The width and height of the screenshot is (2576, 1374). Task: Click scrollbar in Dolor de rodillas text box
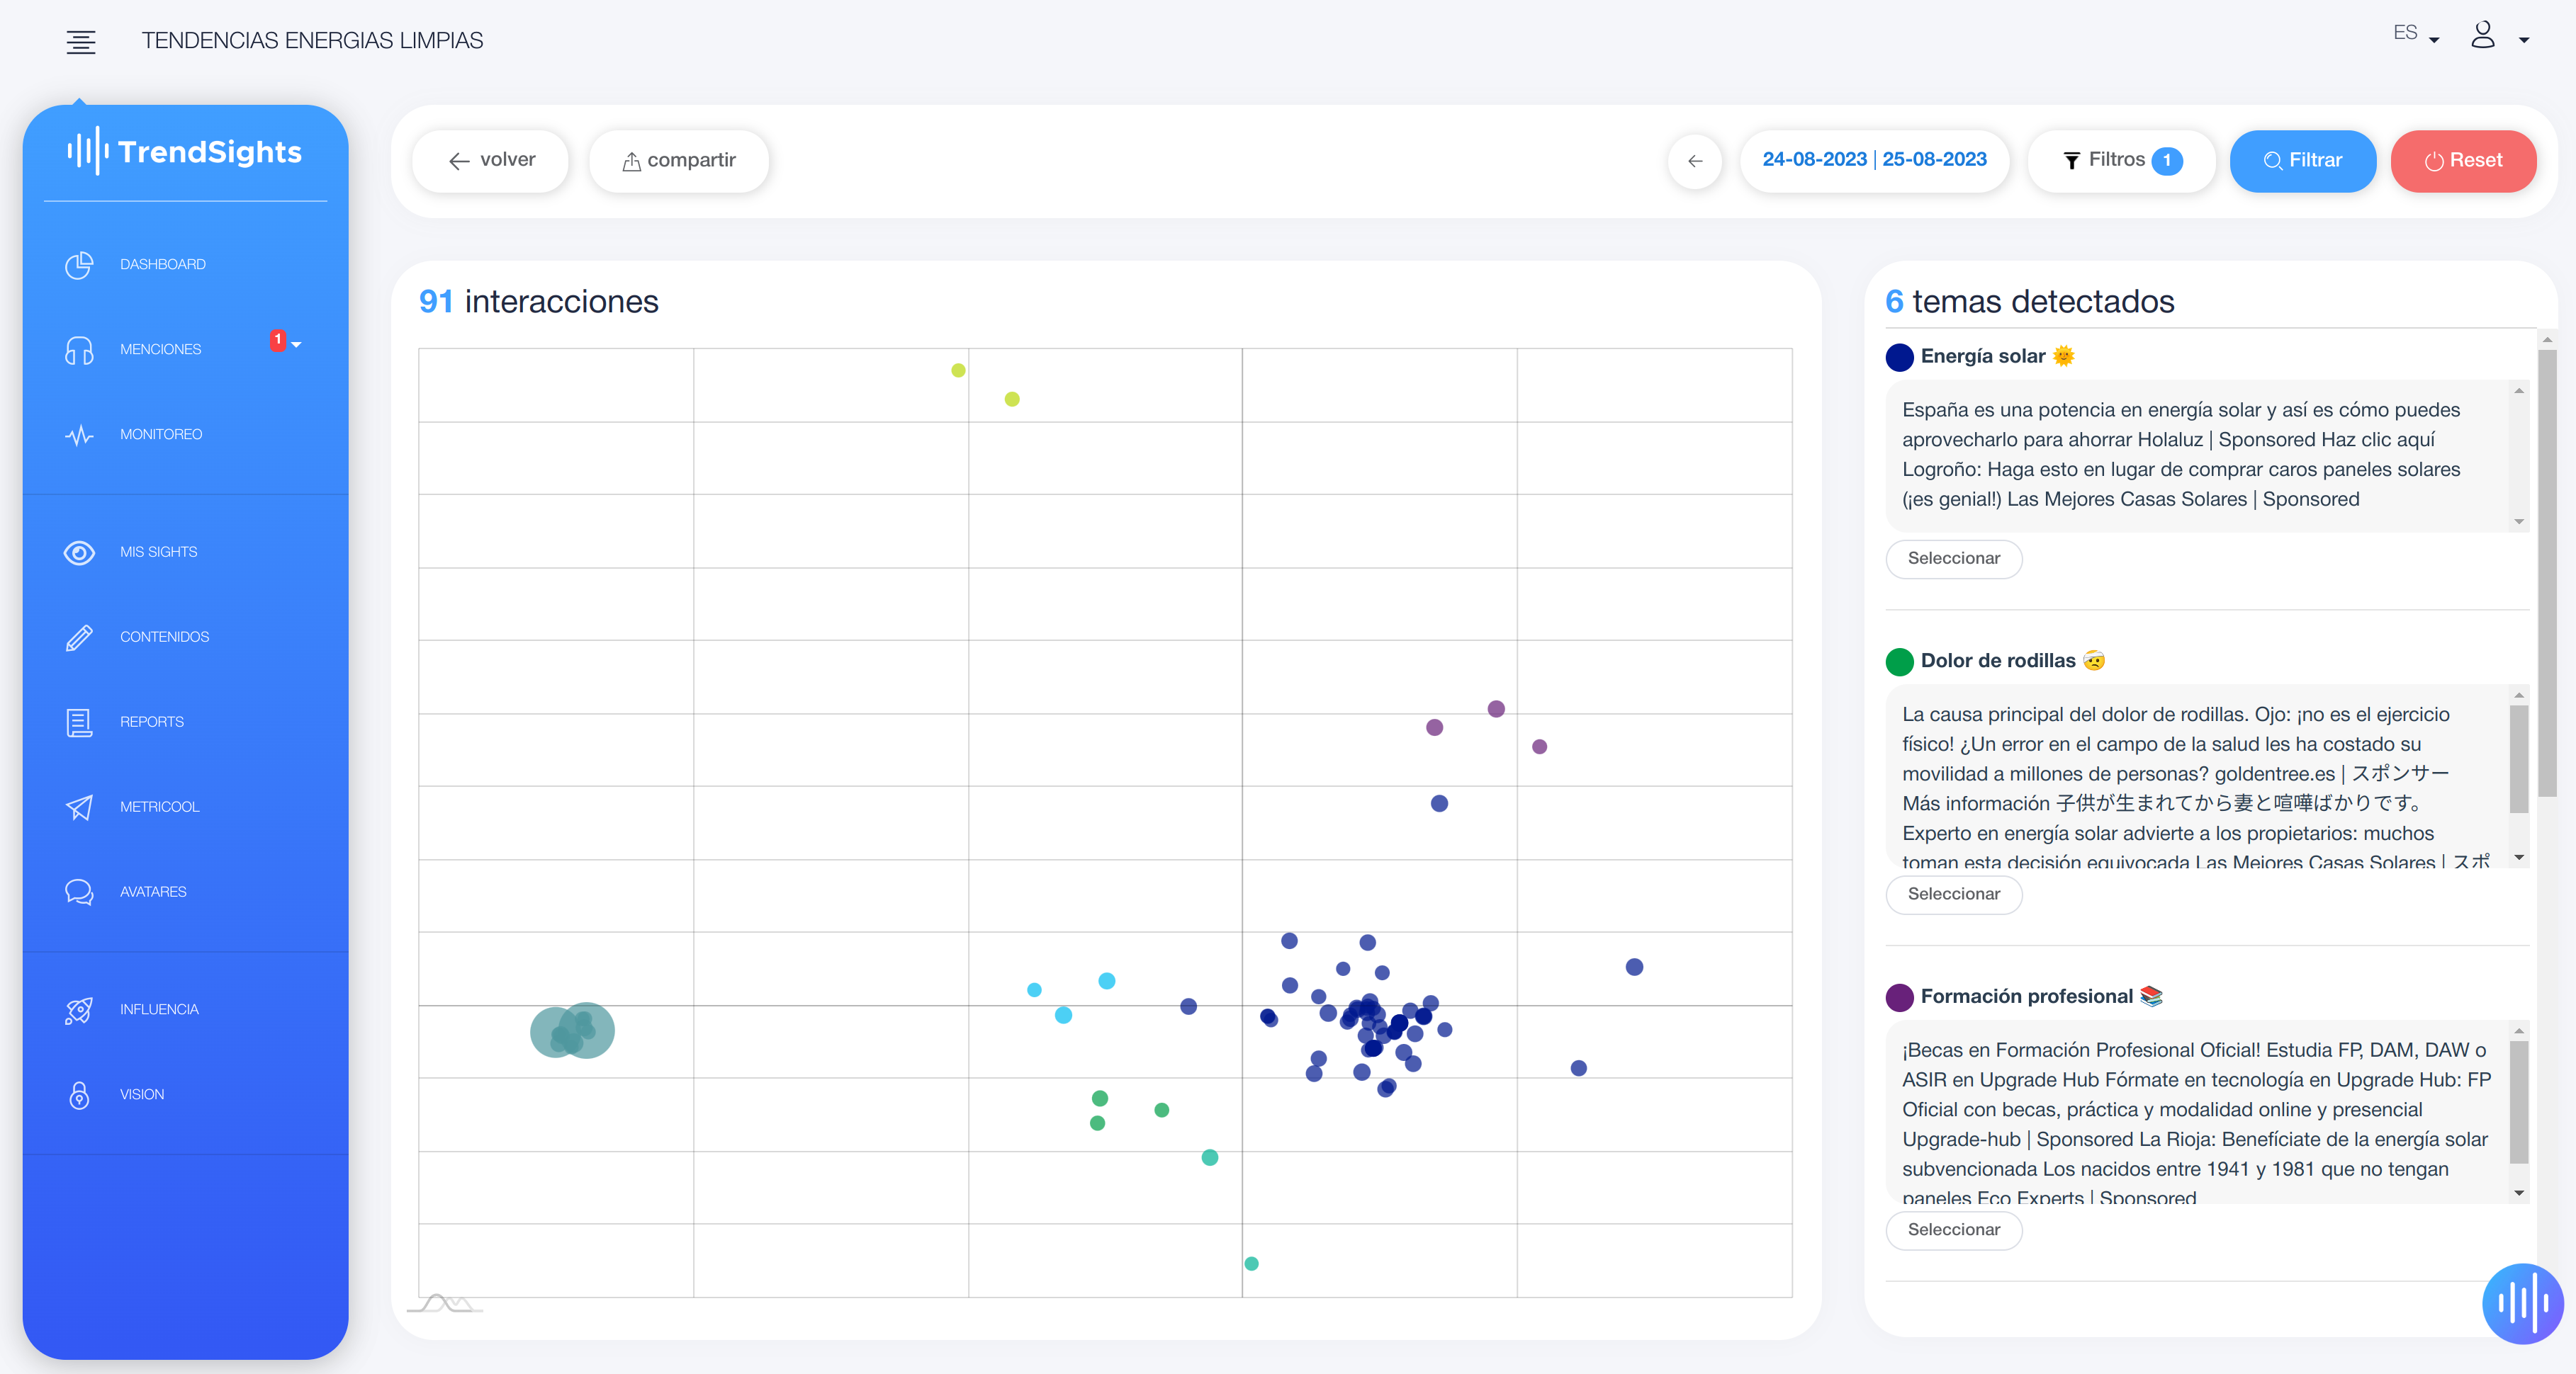click(x=2519, y=759)
